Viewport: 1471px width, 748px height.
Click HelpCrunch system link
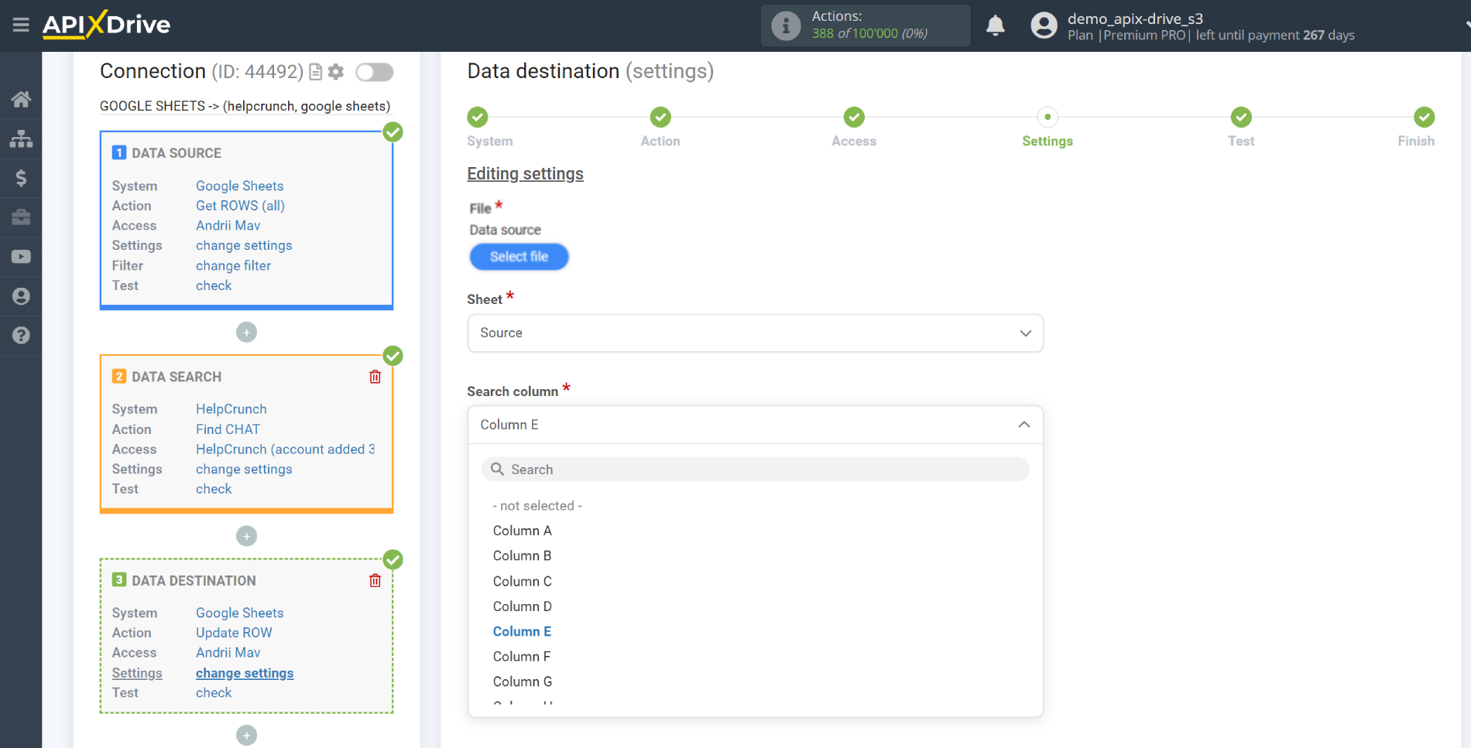pyautogui.click(x=231, y=409)
